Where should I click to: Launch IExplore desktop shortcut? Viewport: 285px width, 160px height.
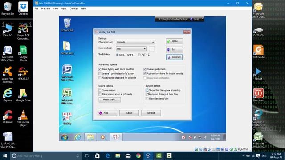(x=8, y=95)
